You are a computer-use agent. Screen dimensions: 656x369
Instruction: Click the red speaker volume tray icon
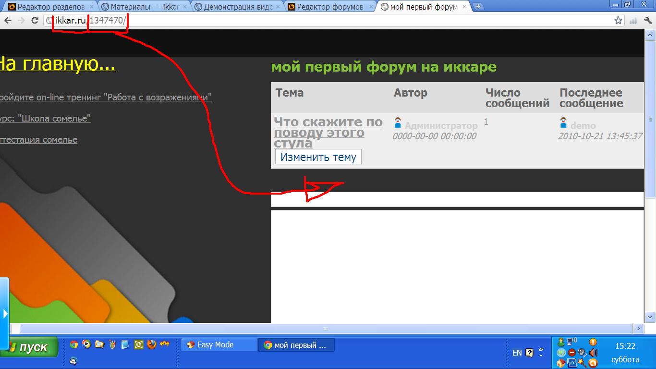click(593, 353)
